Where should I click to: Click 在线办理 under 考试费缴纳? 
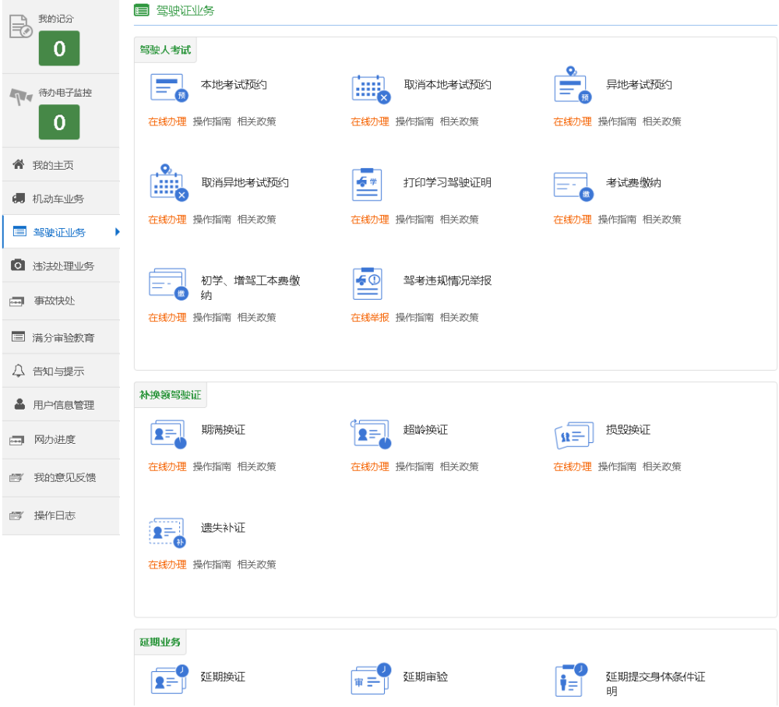coord(573,220)
